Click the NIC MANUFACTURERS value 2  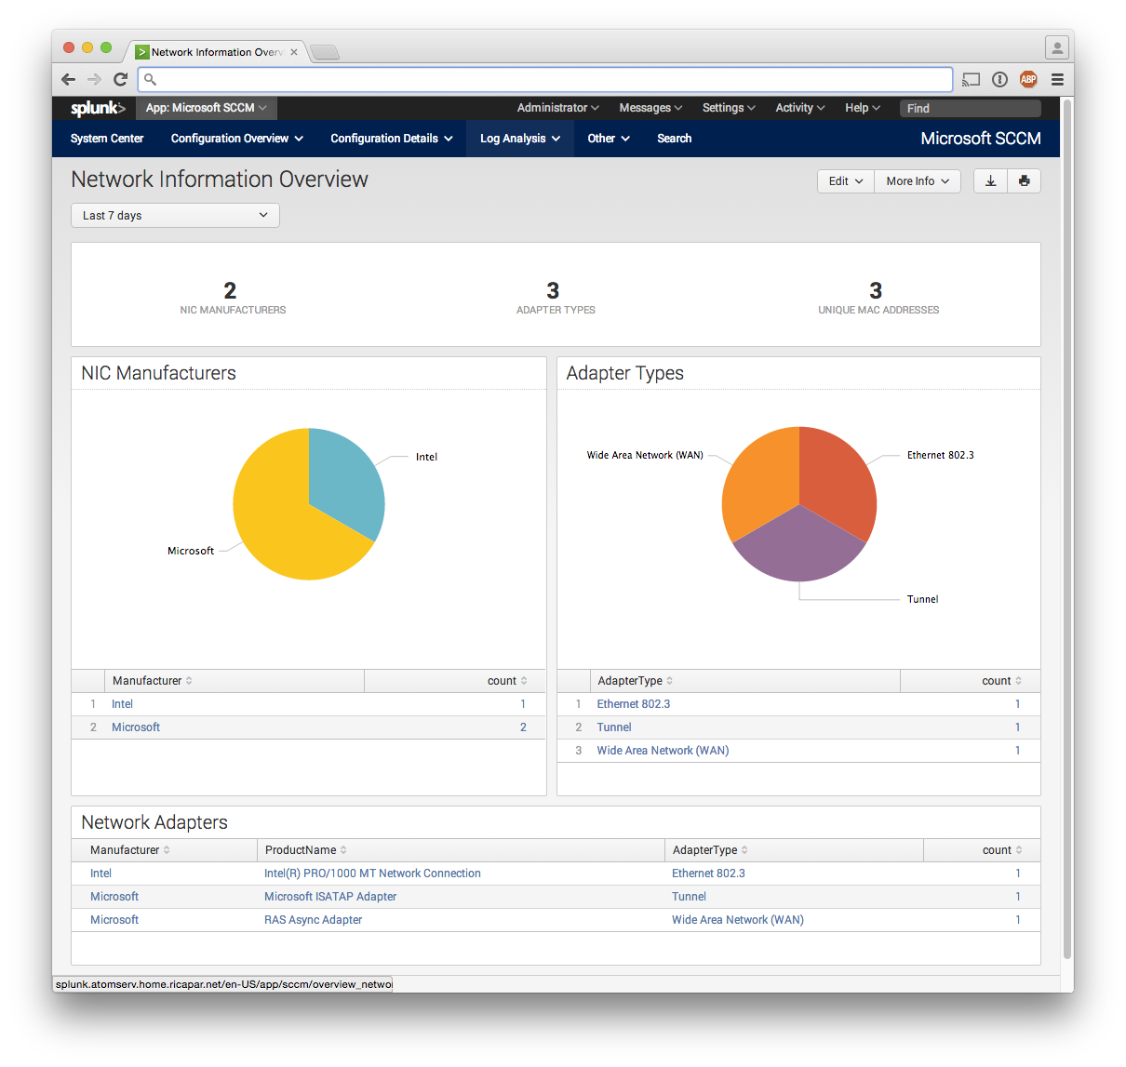[x=230, y=290]
